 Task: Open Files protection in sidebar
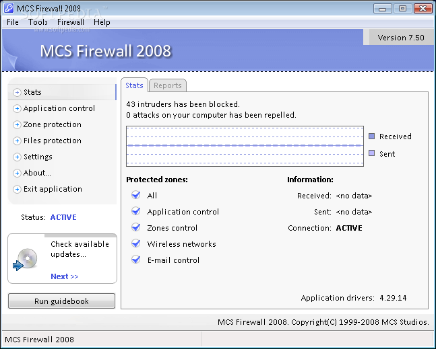coord(53,141)
